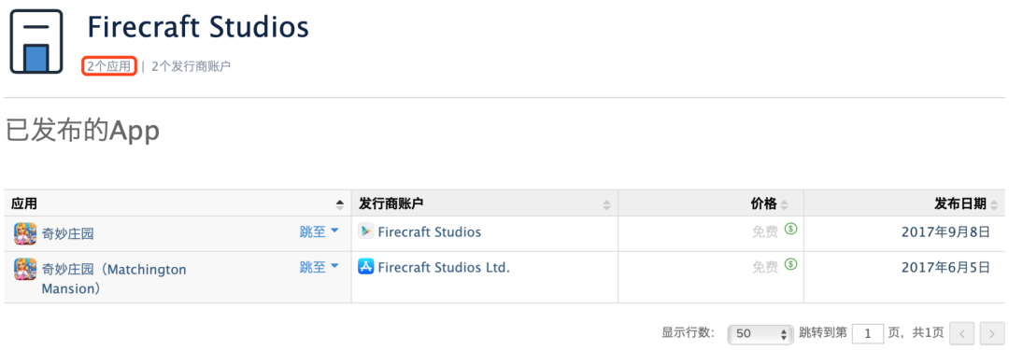This screenshot has width=1009, height=350.
Task: Click the green dollar icon in second row
Action: [x=791, y=264]
